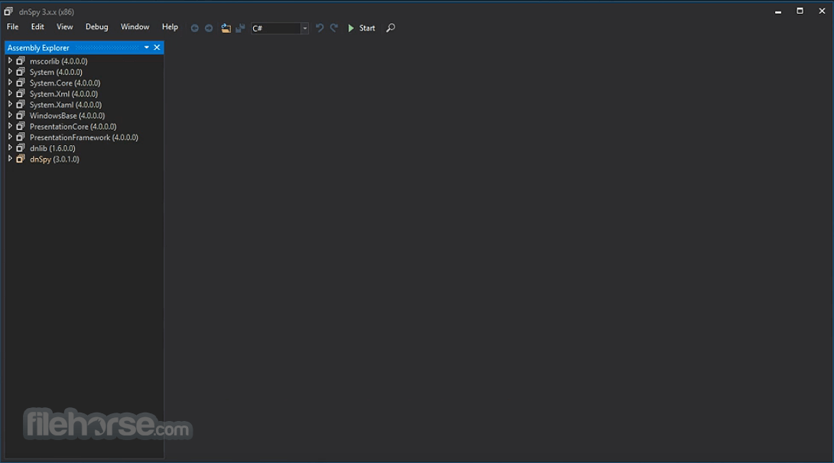Expand the System.Core assembly node
The height and width of the screenshot is (463, 834).
[x=10, y=83]
